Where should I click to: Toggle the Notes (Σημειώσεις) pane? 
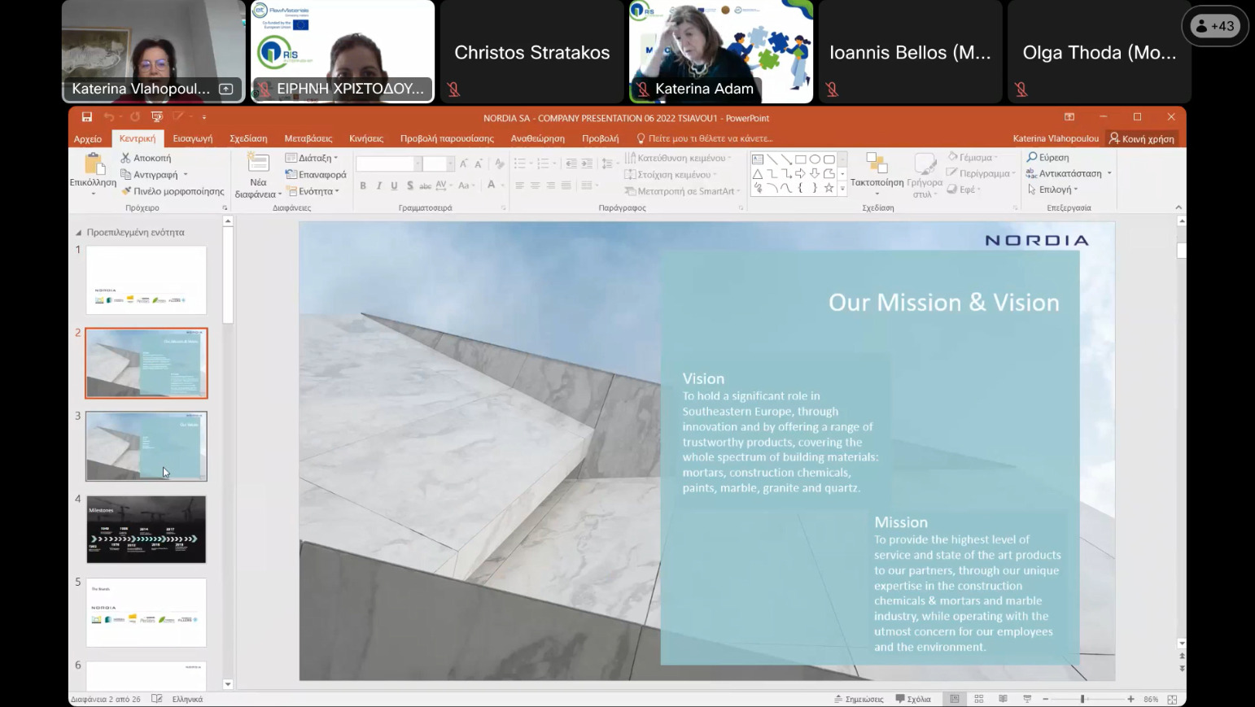(859, 699)
